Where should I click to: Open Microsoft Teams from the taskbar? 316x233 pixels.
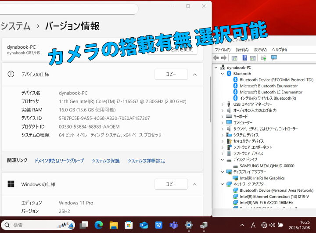[x=173, y=225]
